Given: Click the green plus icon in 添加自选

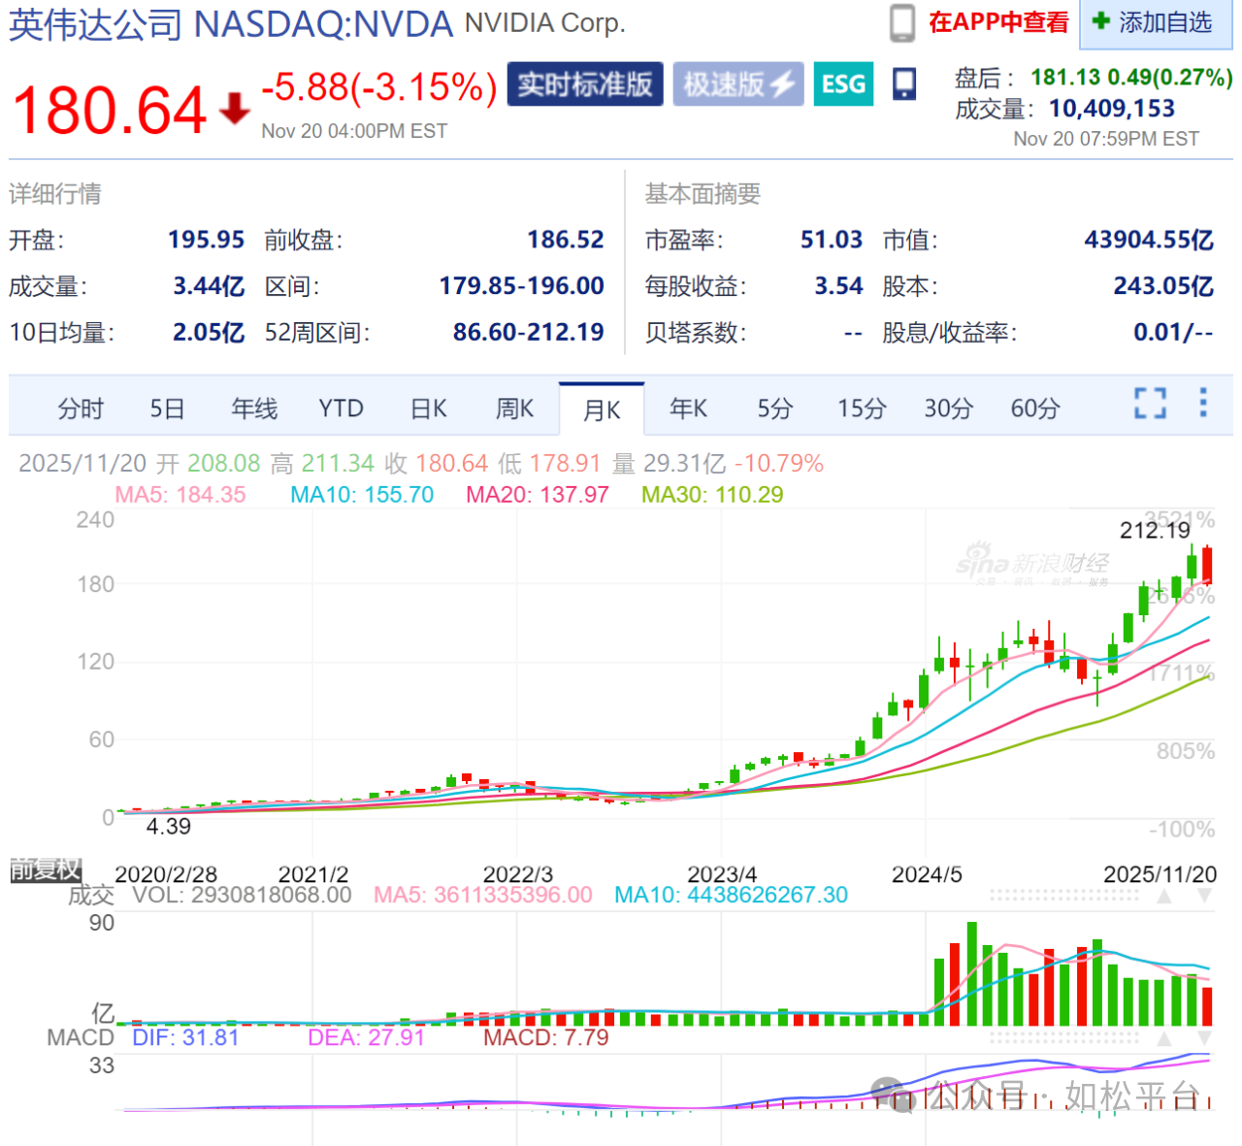Looking at the screenshot, I should point(1101,20).
